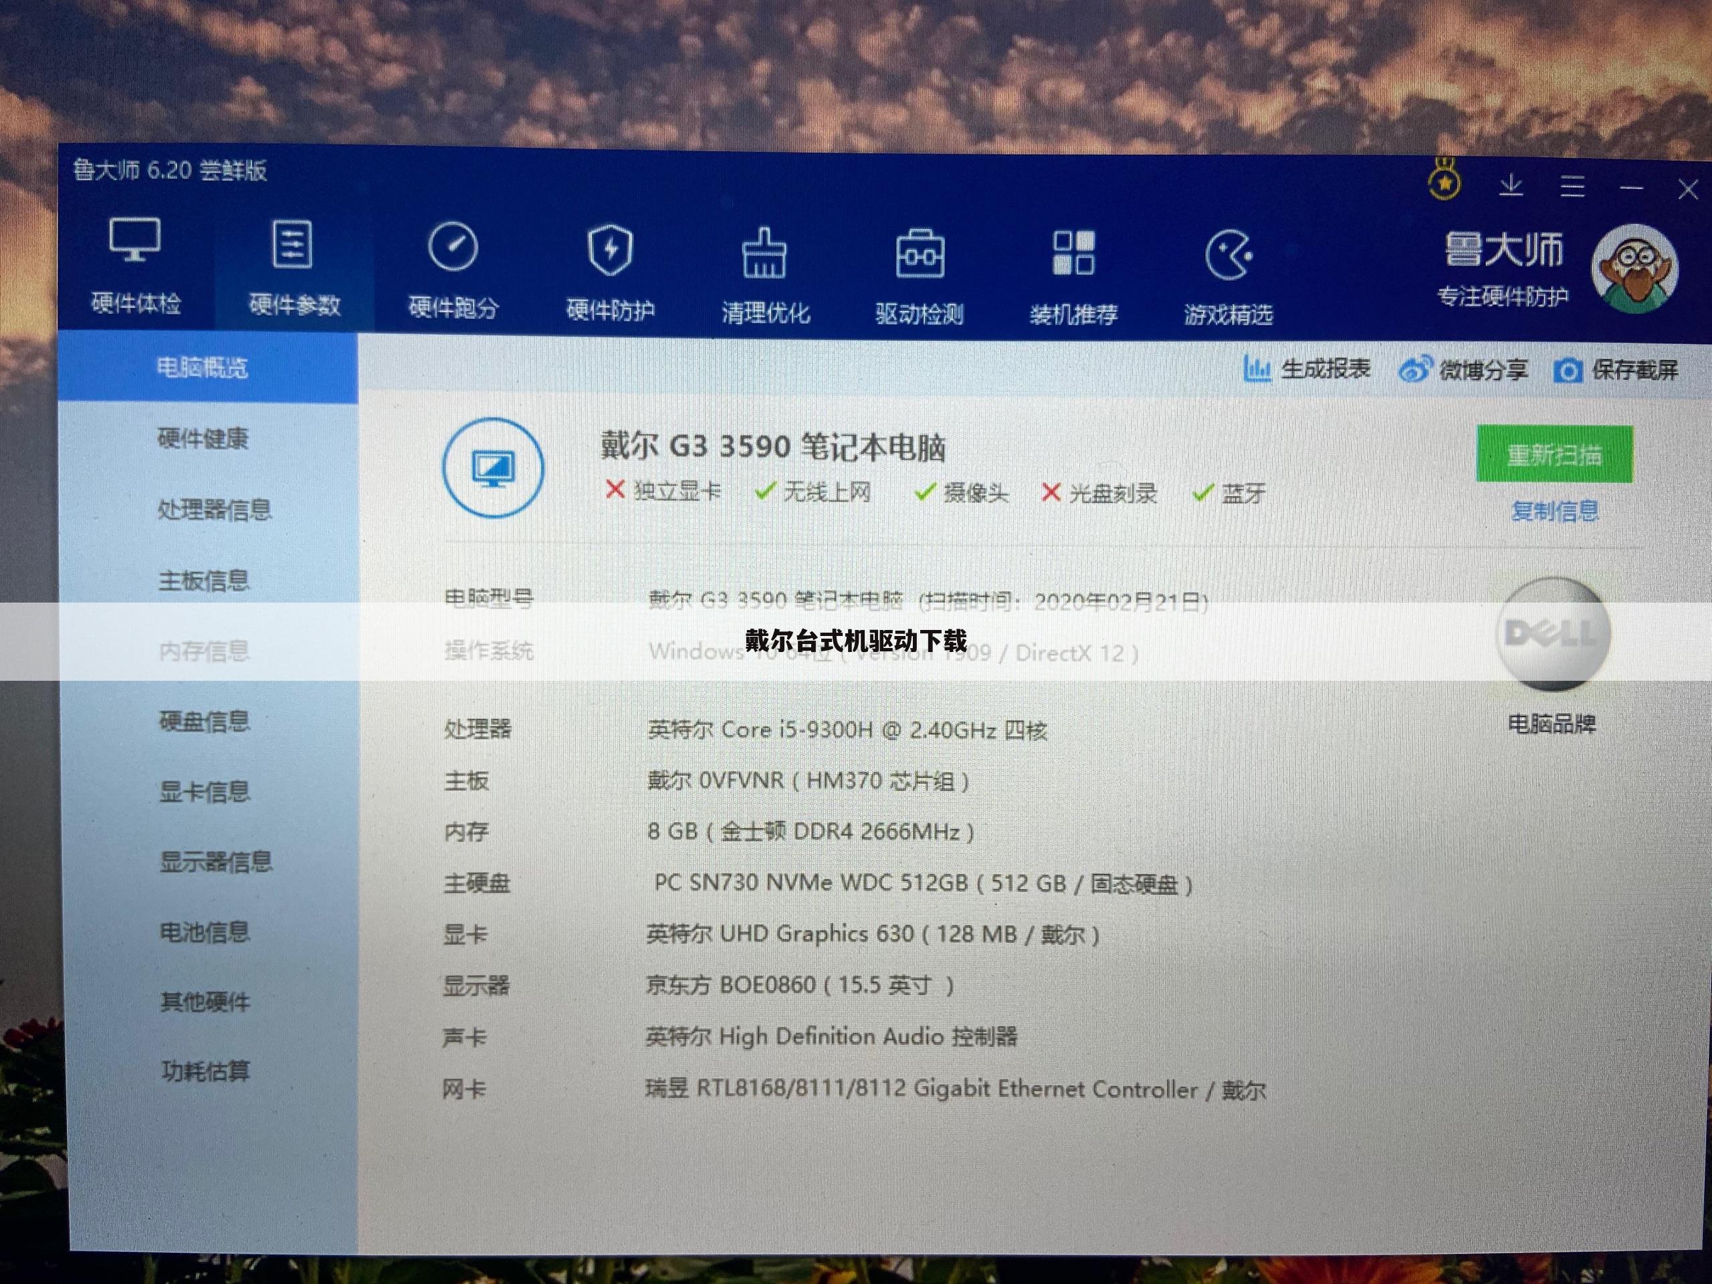The image size is (1712, 1284).
Task: Click display value 京东方 BOE0860
Action: (800, 985)
